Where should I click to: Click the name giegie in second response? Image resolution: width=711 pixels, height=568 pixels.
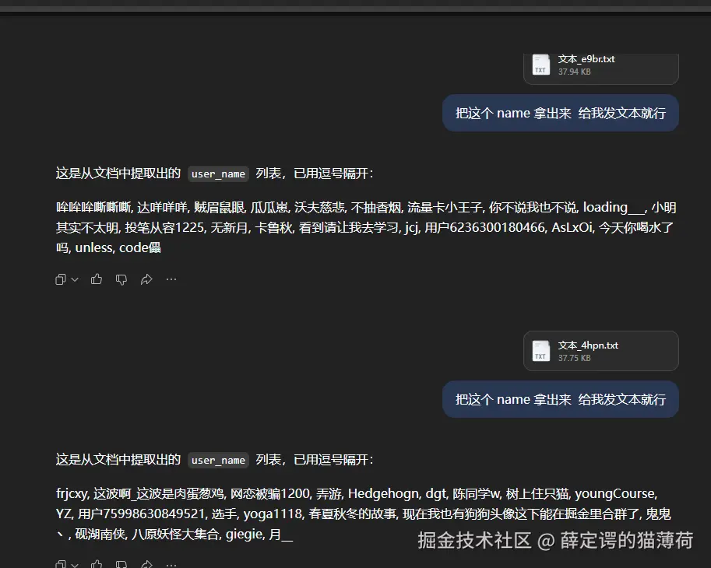(245, 535)
